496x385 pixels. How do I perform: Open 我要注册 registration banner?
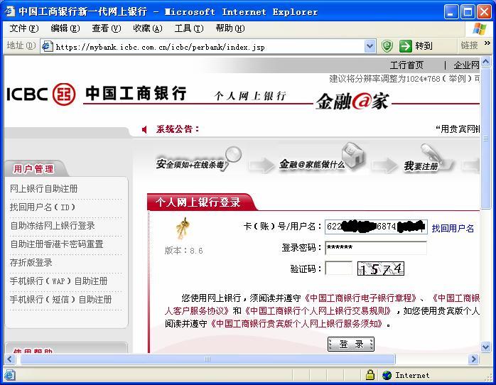point(428,158)
